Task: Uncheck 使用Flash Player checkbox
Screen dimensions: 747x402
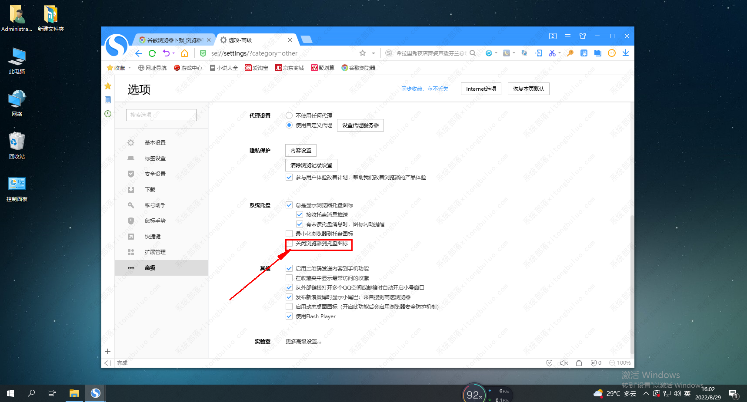Action: 289,316
